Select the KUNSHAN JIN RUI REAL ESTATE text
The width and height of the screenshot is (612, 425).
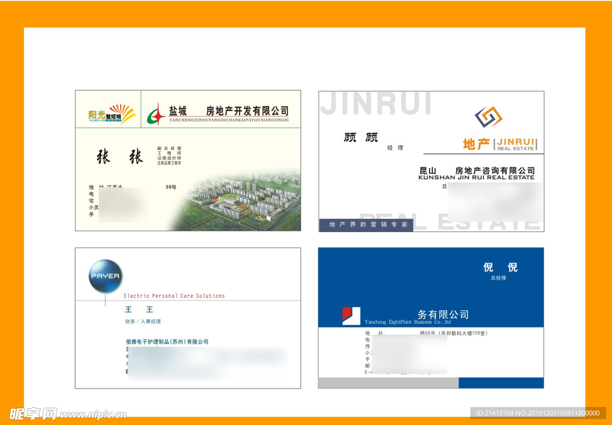tap(476, 178)
